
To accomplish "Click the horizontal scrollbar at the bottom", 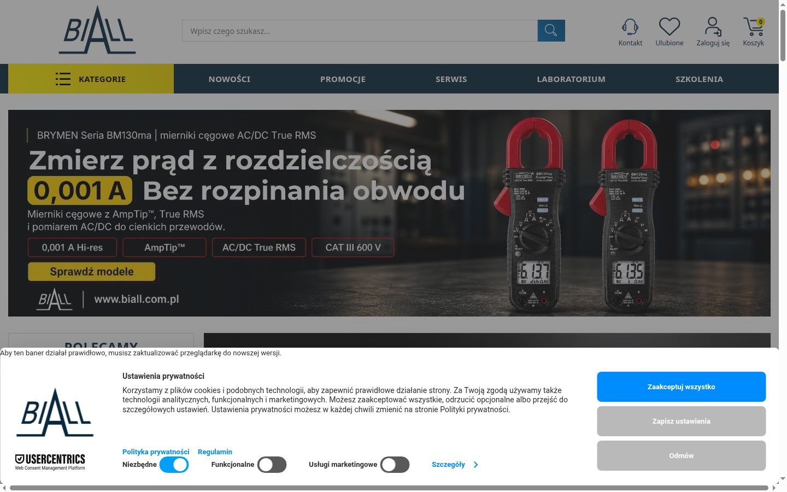I will point(389,488).
